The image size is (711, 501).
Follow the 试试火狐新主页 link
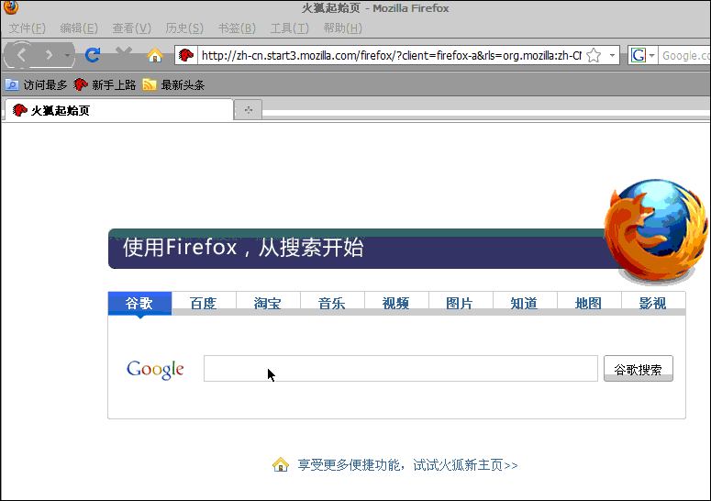pyautogui.click(x=465, y=464)
